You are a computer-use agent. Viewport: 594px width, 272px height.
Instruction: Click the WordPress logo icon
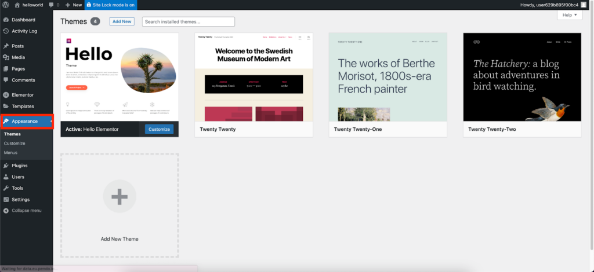tap(5, 5)
